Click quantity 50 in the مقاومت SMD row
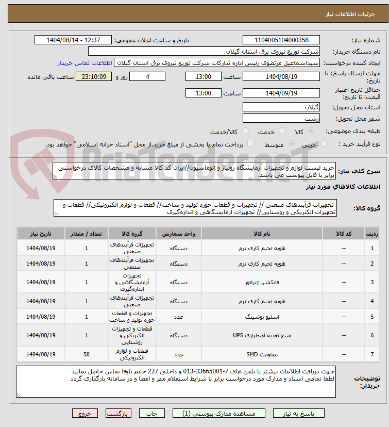This screenshot has width=389, height=427. click(x=86, y=354)
